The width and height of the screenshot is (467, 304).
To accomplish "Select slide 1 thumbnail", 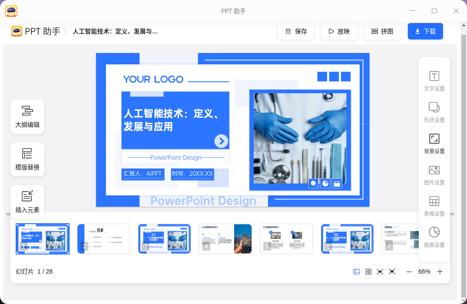I will pos(43,239).
